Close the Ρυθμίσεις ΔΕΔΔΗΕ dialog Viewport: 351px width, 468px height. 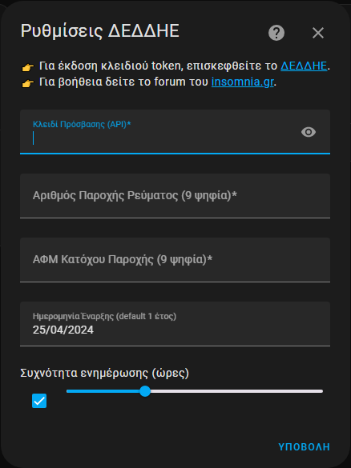pos(318,33)
